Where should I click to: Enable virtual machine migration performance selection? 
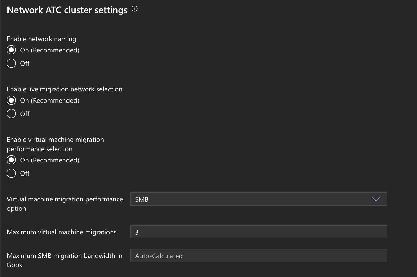point(11,160)
